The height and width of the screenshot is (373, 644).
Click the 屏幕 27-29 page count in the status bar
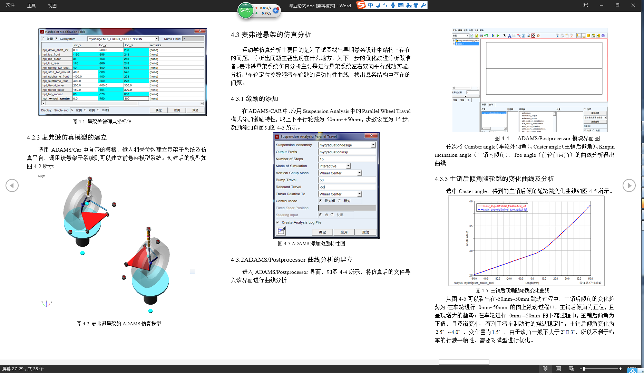23,369
